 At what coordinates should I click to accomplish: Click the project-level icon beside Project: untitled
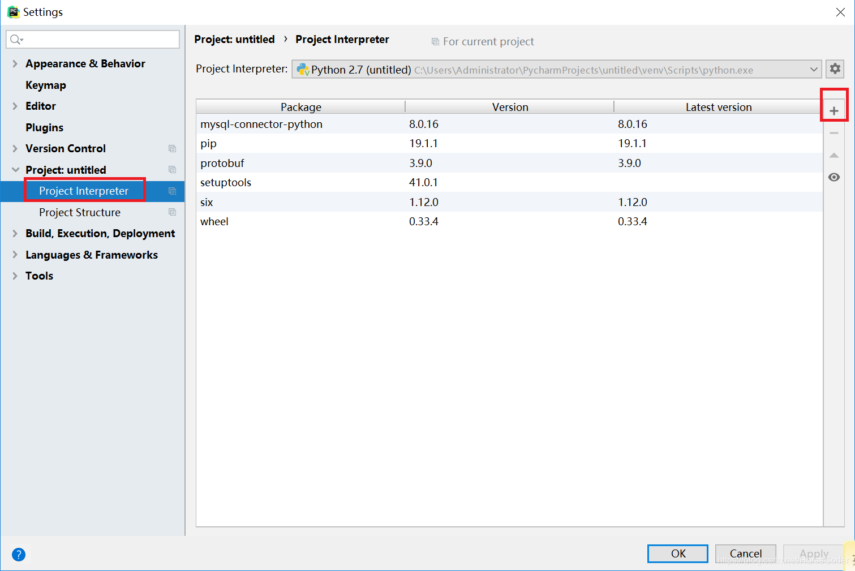coord(173,170)
